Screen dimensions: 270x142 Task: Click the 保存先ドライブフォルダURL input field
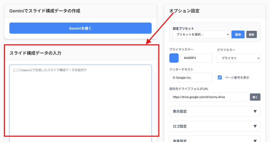click(x=208, y=97)
